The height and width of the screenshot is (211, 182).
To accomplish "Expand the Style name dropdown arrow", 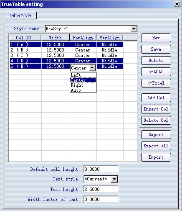I will pos(134,29).
